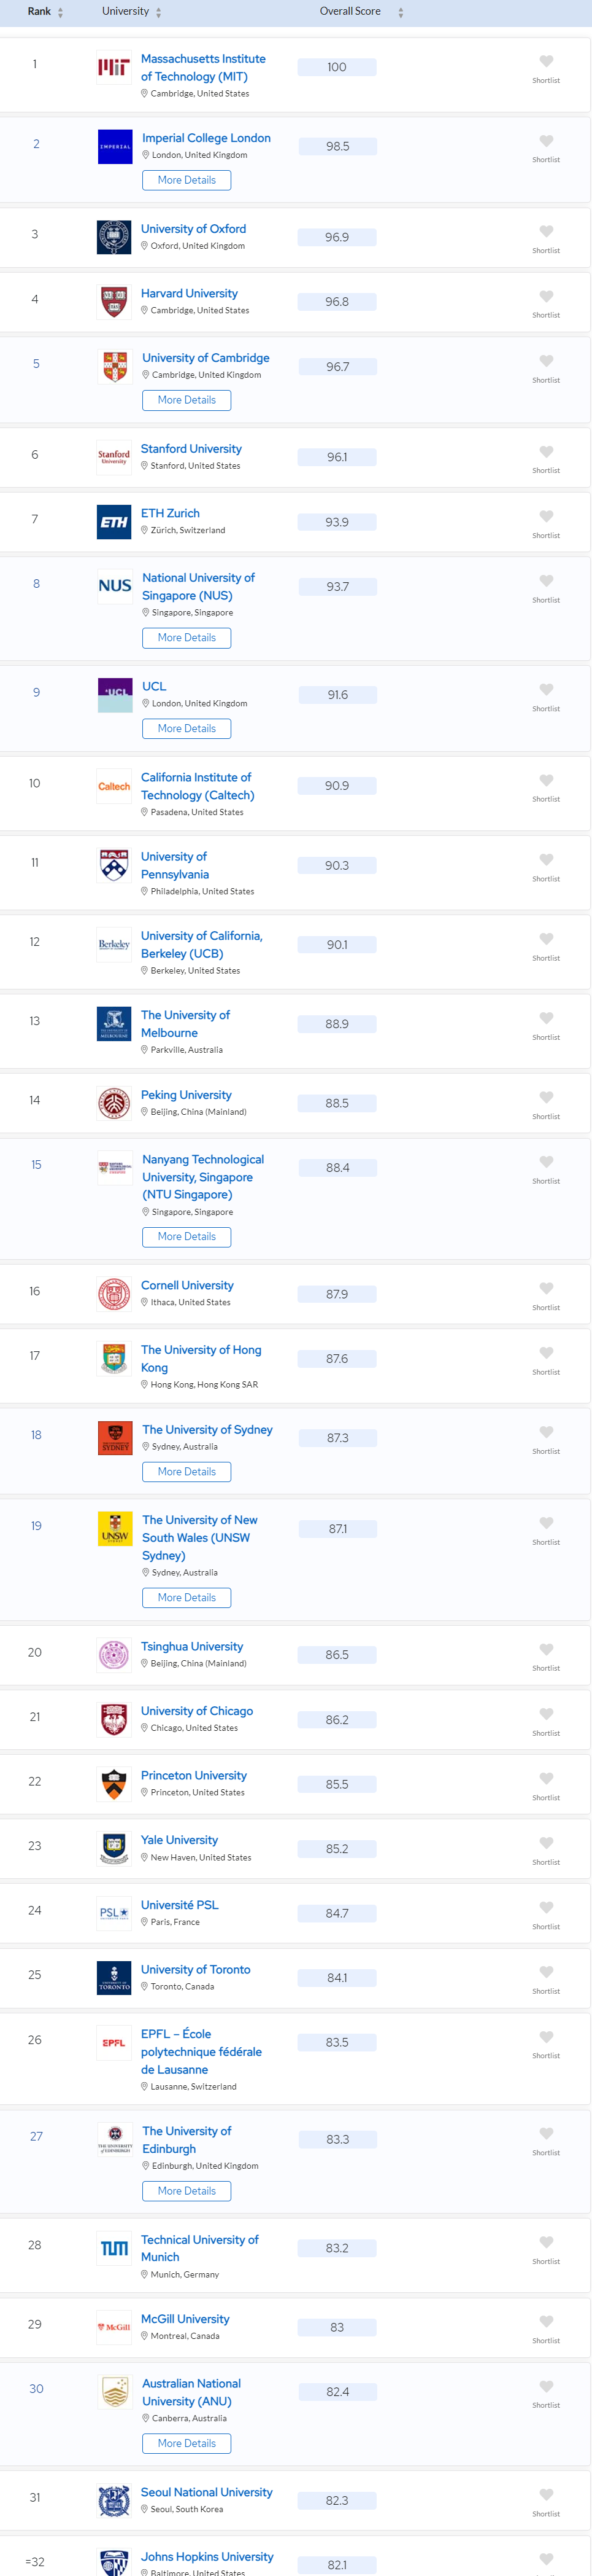Click the Caltech logo

pos(114,786)
